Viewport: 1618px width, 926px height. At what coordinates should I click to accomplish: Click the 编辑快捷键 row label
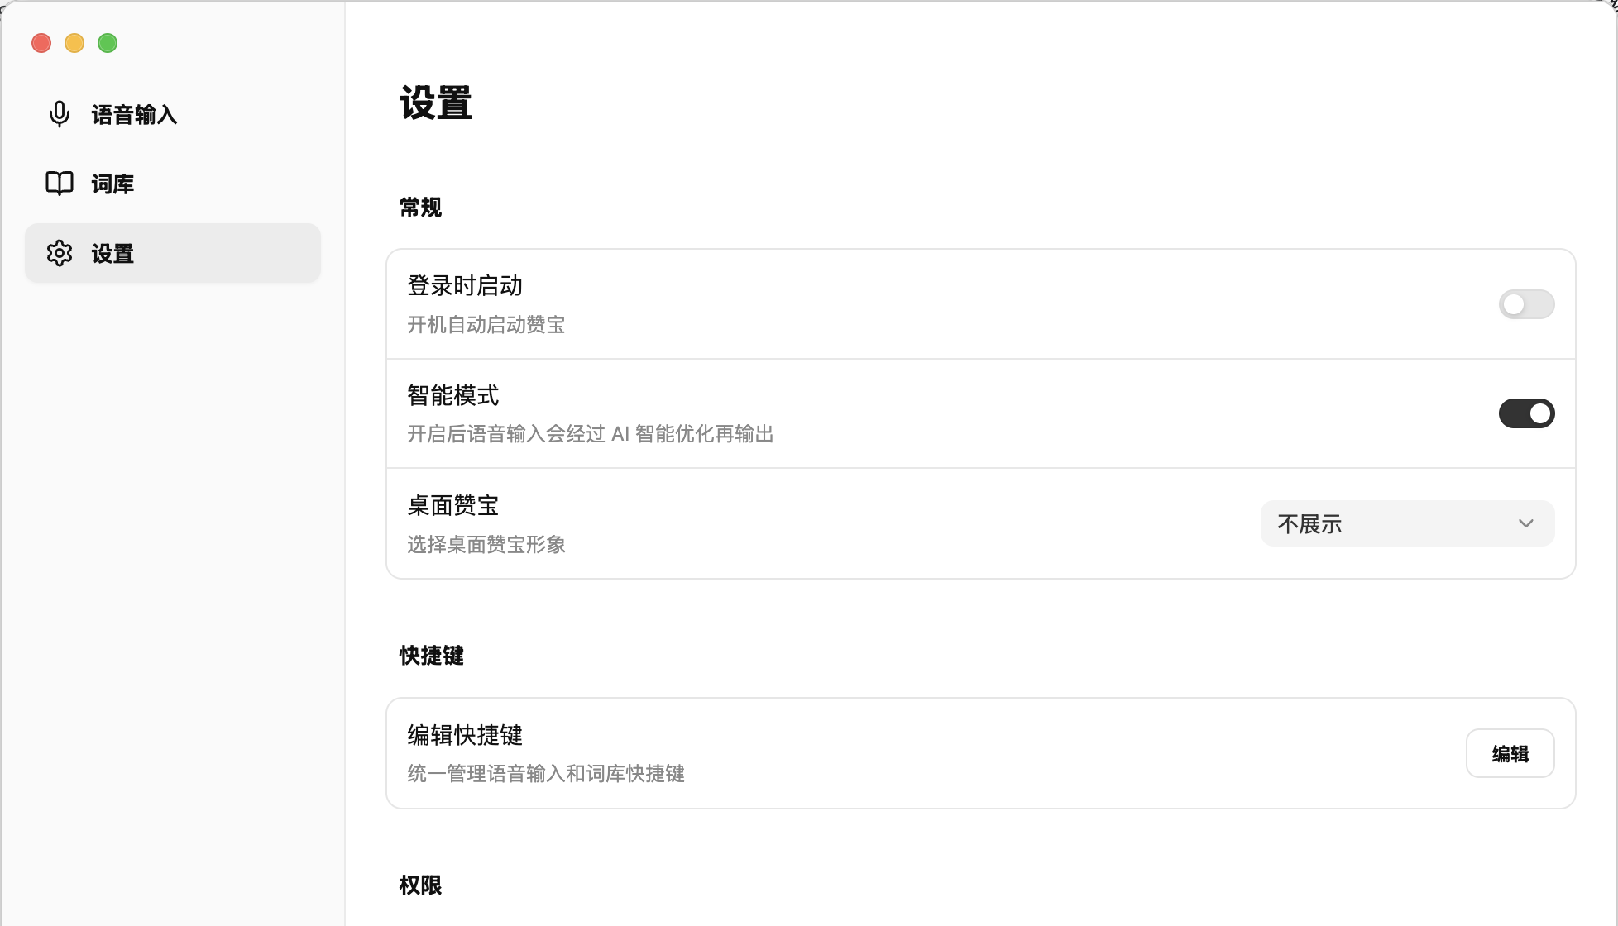click(x=465, y=735)
